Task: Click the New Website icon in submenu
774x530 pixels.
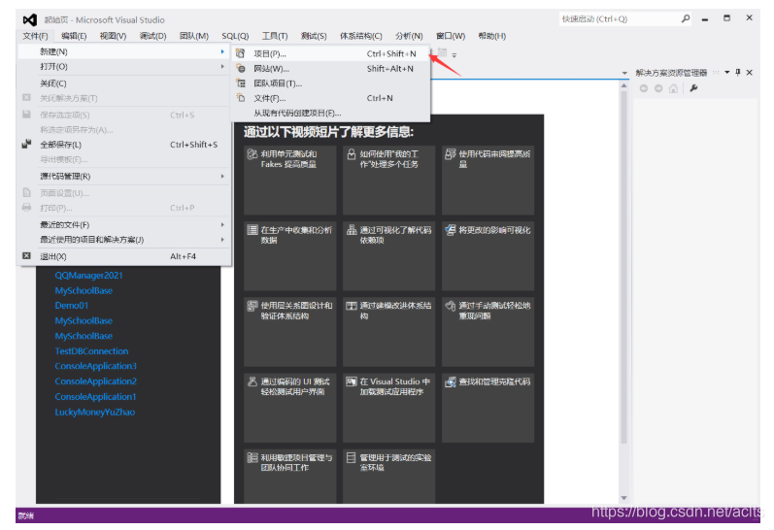Action: pos(241,68)
